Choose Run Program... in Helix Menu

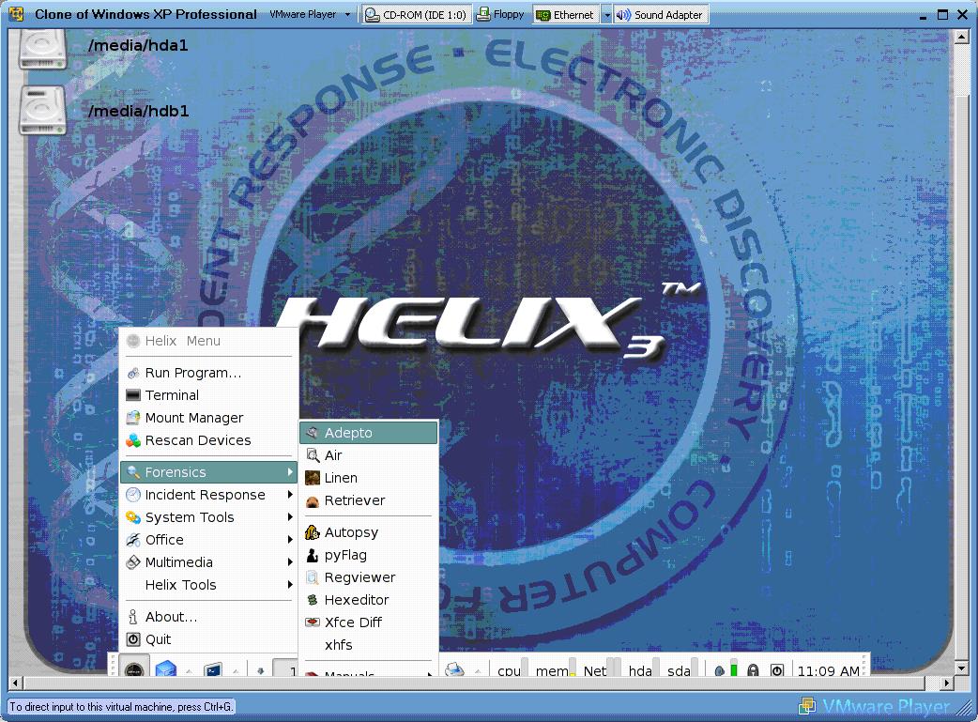208,373
